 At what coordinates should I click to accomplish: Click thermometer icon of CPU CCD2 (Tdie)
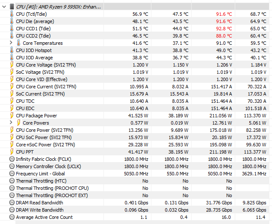point(12,36)
